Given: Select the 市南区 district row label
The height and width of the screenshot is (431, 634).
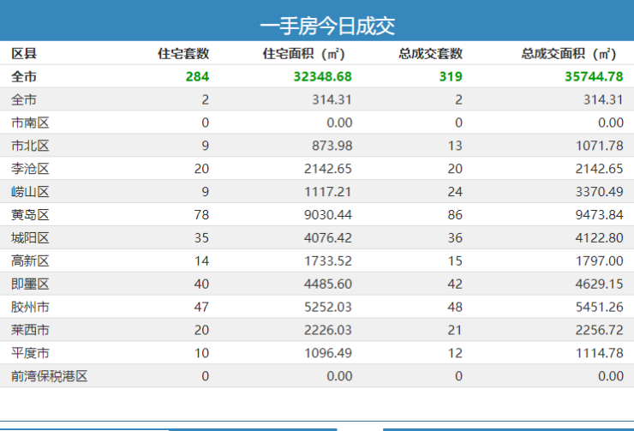Looking at the screenshot, I should click(x=30, y=123).
